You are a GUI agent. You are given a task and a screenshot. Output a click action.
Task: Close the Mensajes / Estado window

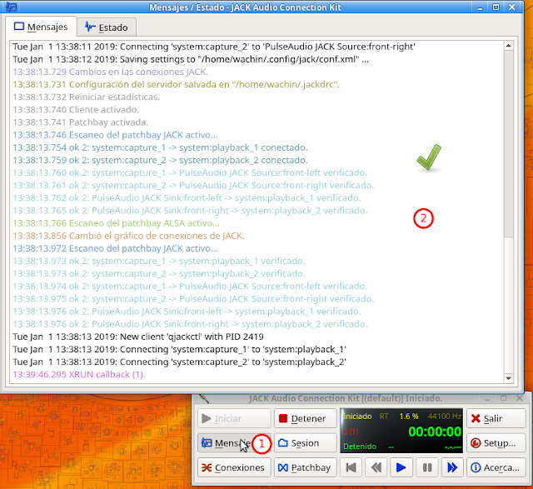(512, 7)
